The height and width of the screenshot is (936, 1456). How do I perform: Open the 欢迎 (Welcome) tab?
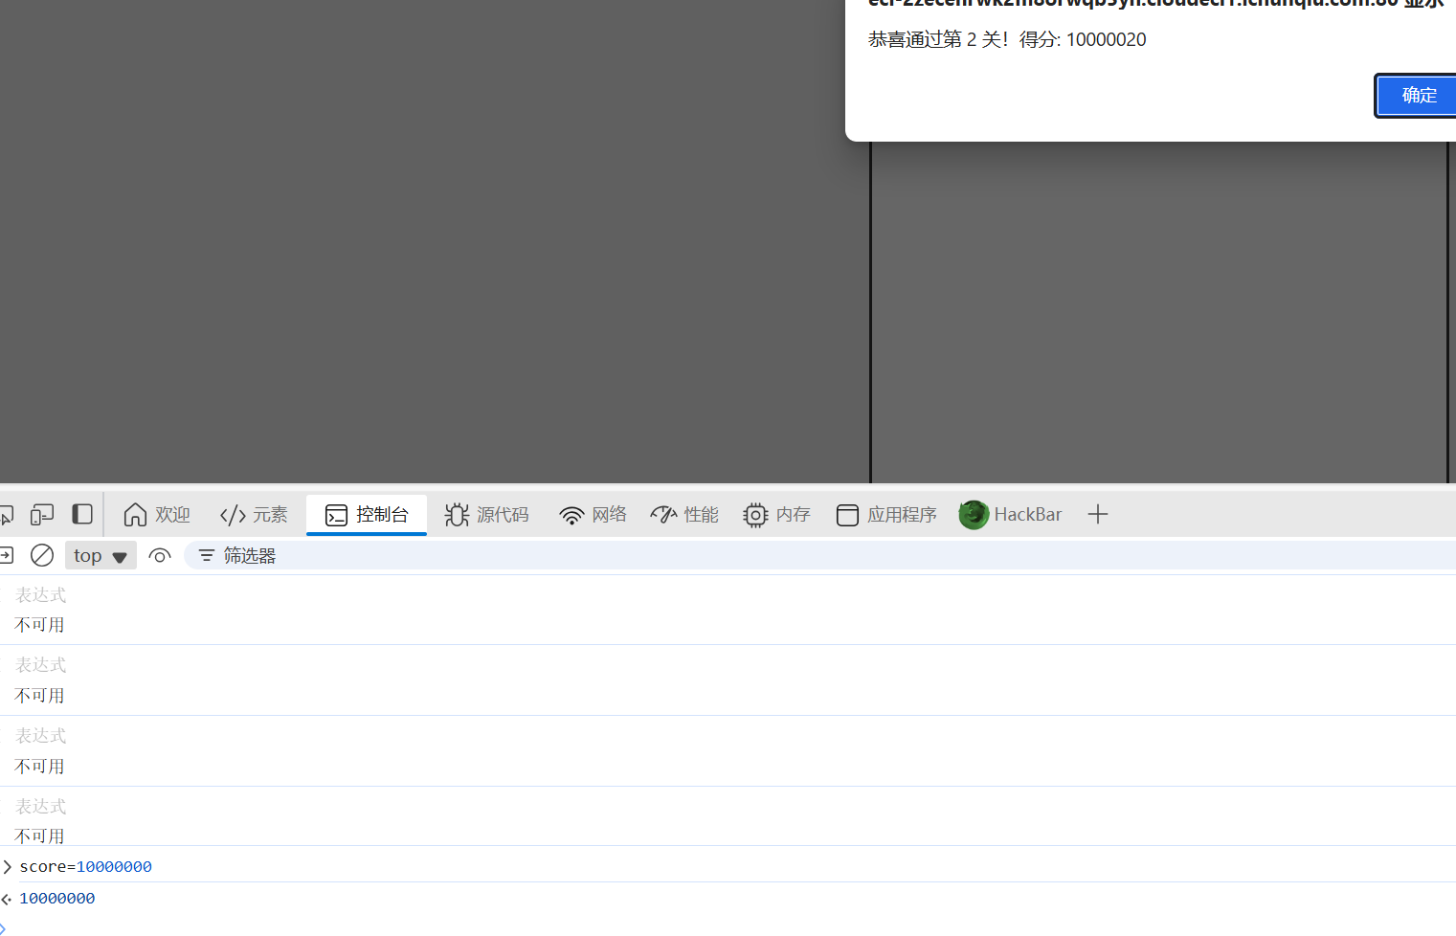tap(157, 515)
